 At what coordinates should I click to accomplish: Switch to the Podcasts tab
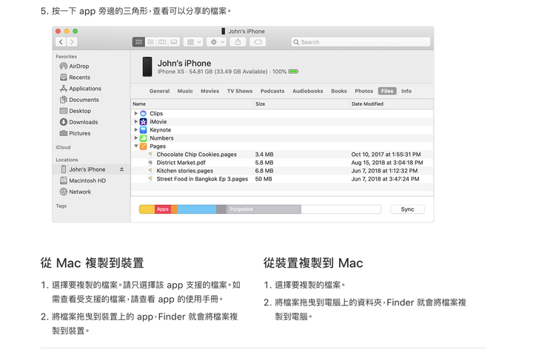tap(272, 91)
